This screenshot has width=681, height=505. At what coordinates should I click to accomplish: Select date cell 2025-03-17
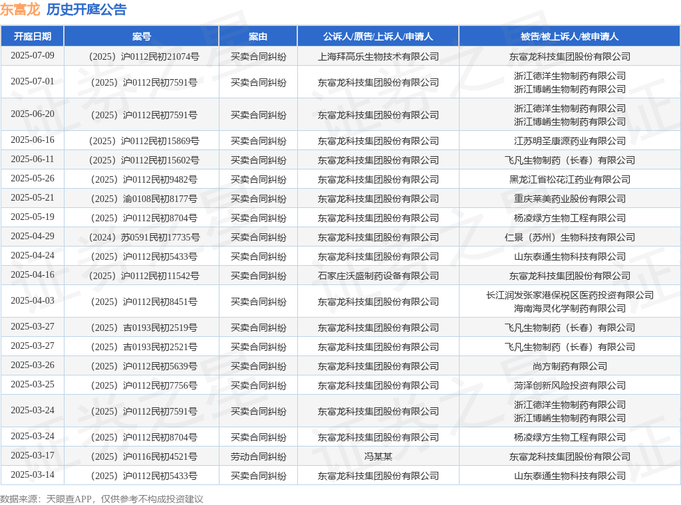click(x=33, y=456)
